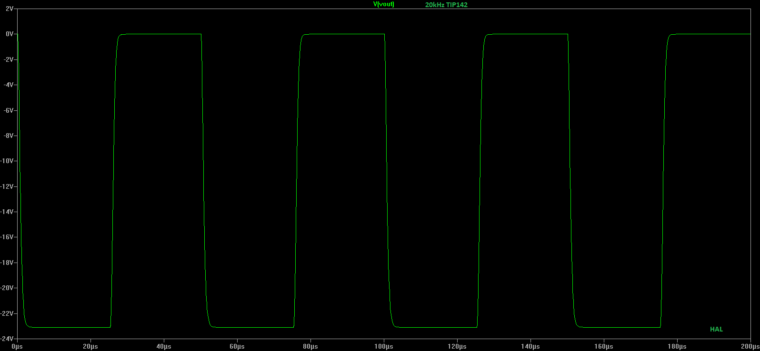Click the 20kHz TIP142 title text
Viewport: 760px width, 351px height.
[446, 5]
